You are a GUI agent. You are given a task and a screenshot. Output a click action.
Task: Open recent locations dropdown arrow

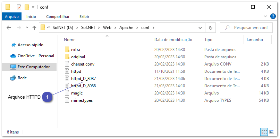click(x=27, y=28)
